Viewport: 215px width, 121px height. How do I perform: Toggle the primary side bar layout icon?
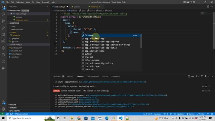tap(184, 2)
